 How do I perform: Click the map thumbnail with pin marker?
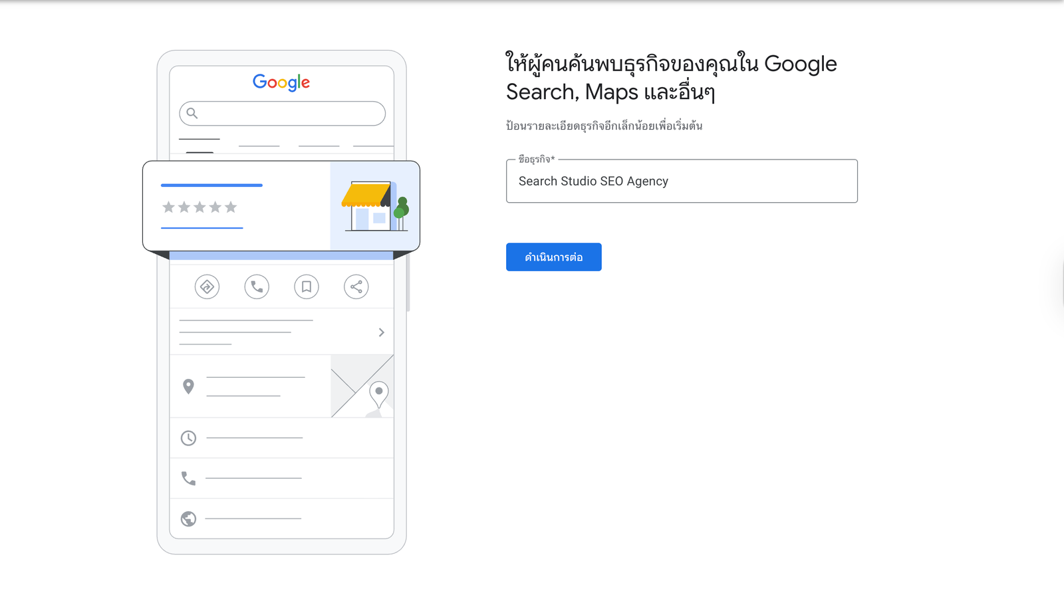point(362,386)
